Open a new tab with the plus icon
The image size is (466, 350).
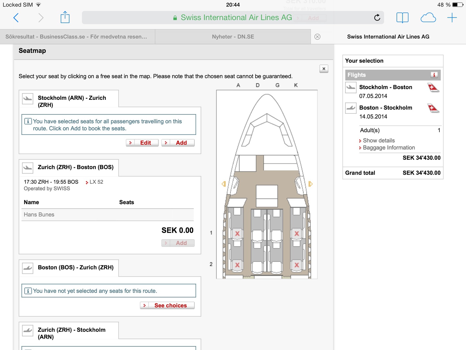452,17
